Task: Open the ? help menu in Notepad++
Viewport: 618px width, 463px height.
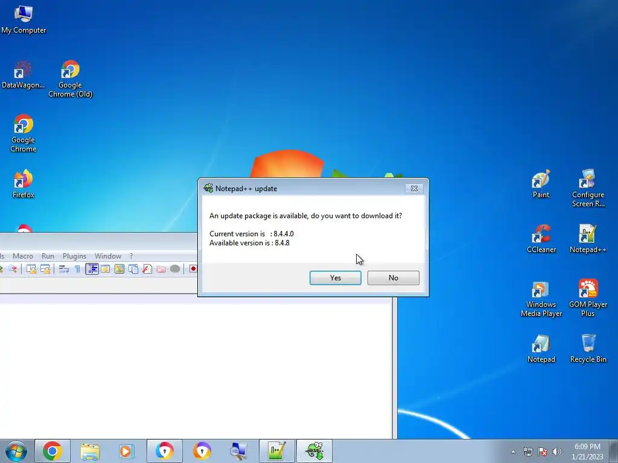Action: [131, 256]
